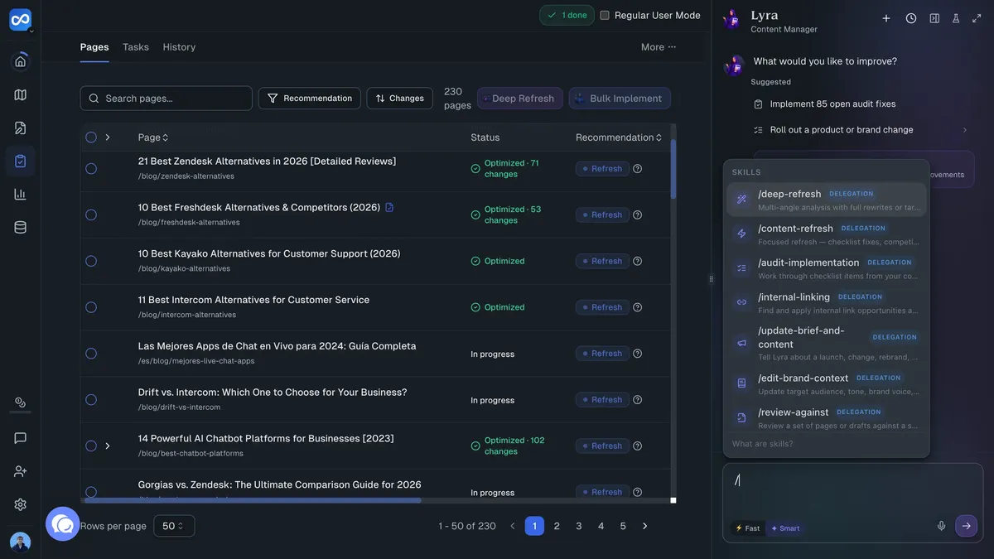Expand the 14 Powerful AI Chatbot Platforms row

coord(108,446)
